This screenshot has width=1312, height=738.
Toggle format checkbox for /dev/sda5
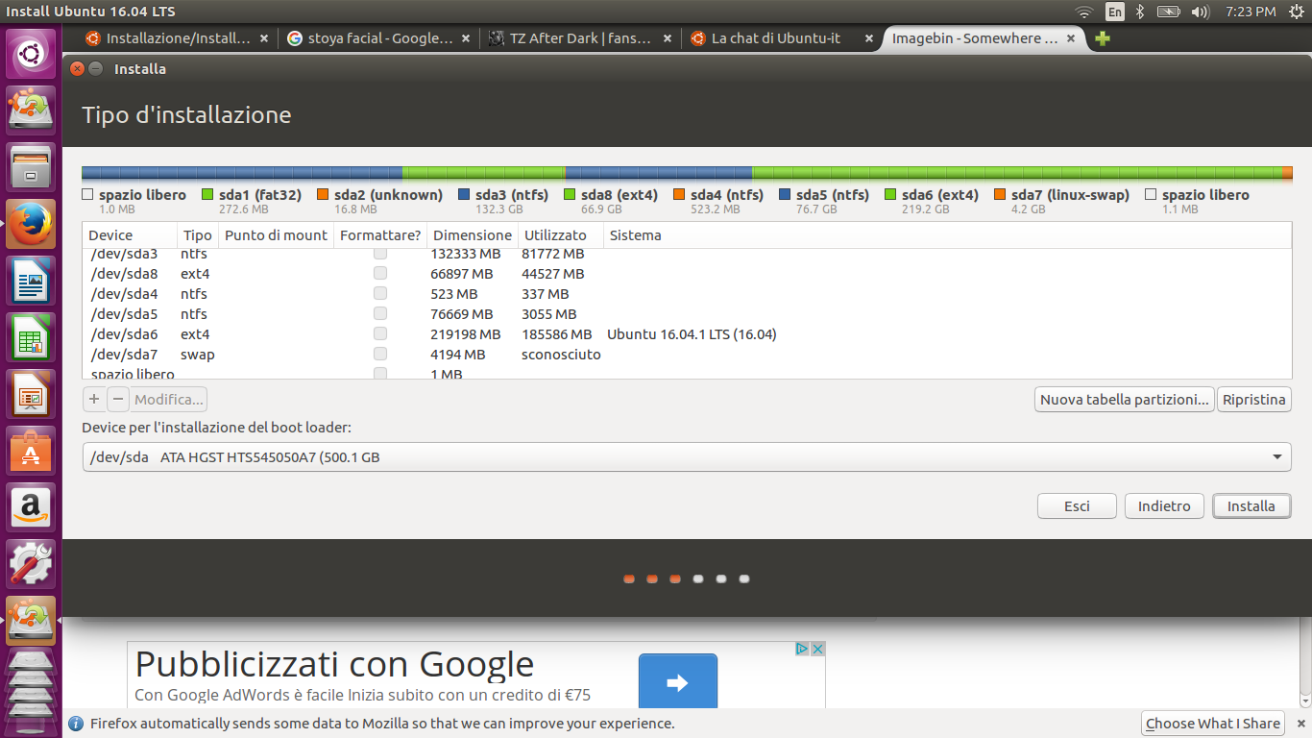380,314
